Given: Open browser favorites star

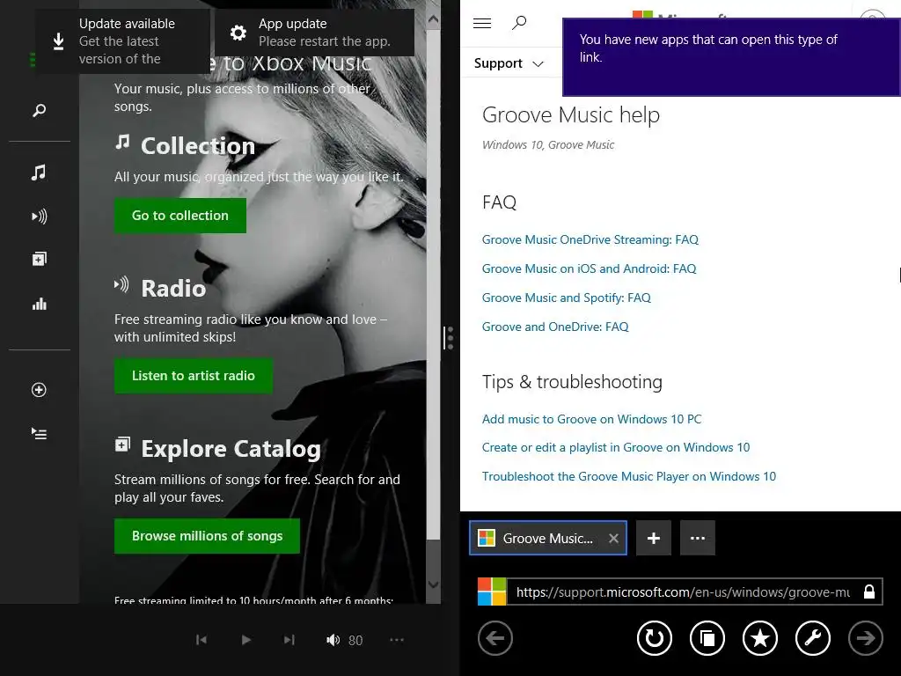Looking at the screenshot, I should click(x=760, y=638).
